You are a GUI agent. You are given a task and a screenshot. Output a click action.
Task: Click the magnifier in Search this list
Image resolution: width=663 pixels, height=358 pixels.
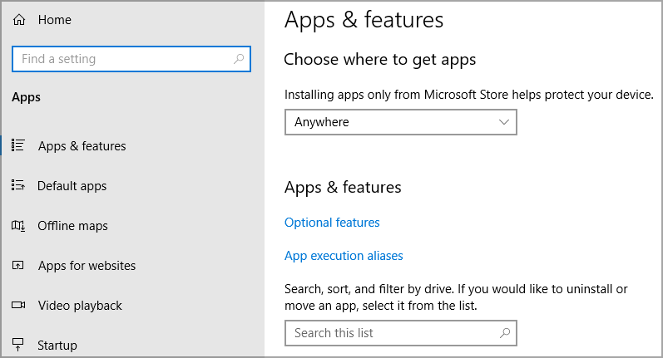[505, 333]
